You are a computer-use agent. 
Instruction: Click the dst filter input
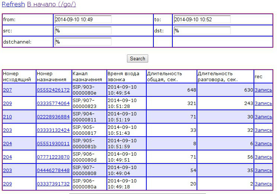tap(202, 31)
